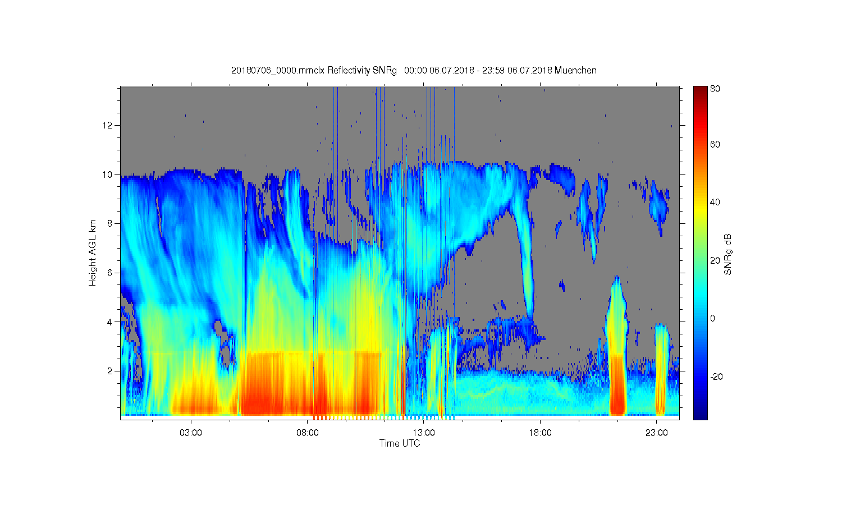This screenshot has height=505, width=842.
Task: Click the 18:00 time tick label
Action: (540, 433)
